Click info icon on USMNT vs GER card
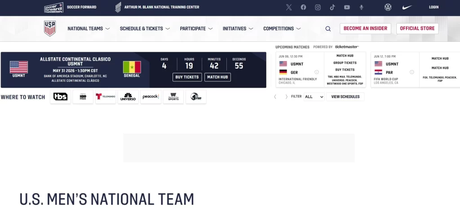 pyautogui.click(x=317, y=72)
